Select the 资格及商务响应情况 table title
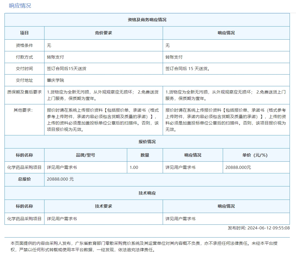 tap(147, 20)
